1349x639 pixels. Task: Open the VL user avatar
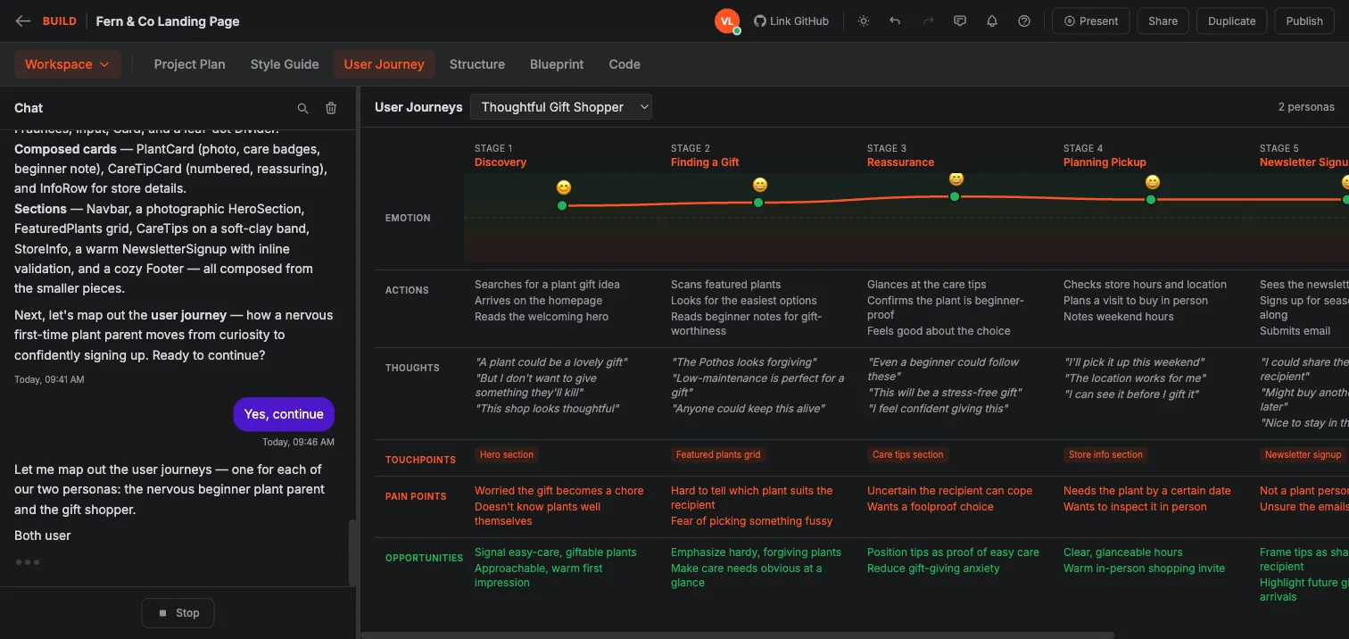coord(727,21)
